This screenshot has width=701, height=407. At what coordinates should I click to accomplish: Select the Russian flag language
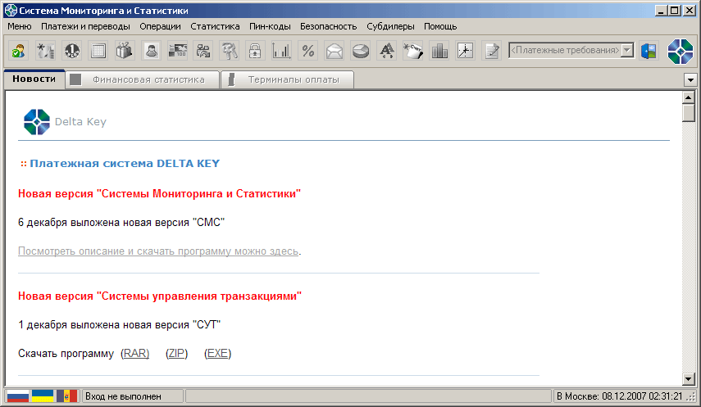[18, 396]
